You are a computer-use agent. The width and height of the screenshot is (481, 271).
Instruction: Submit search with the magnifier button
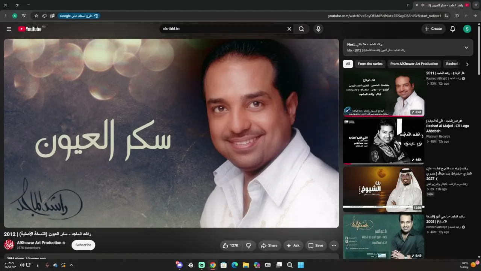[x=301, y=29]
